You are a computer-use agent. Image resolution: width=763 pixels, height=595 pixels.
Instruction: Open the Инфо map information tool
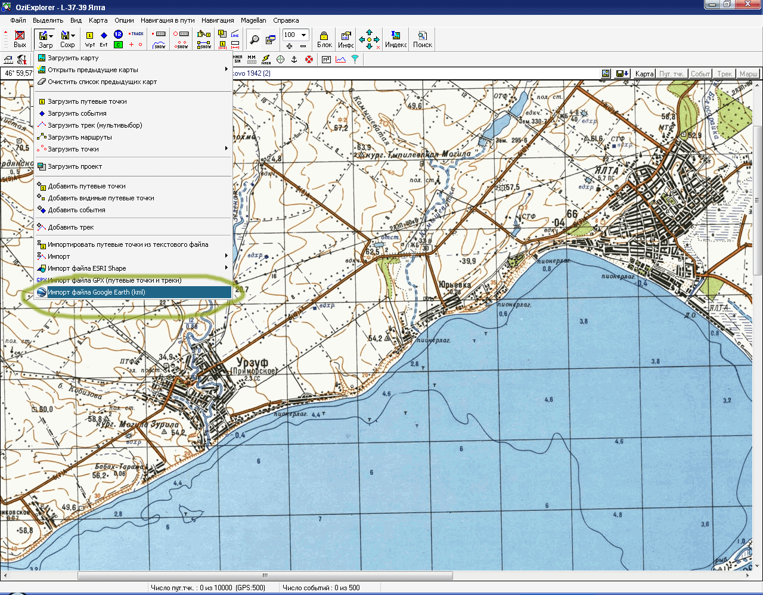pos(346,39)
